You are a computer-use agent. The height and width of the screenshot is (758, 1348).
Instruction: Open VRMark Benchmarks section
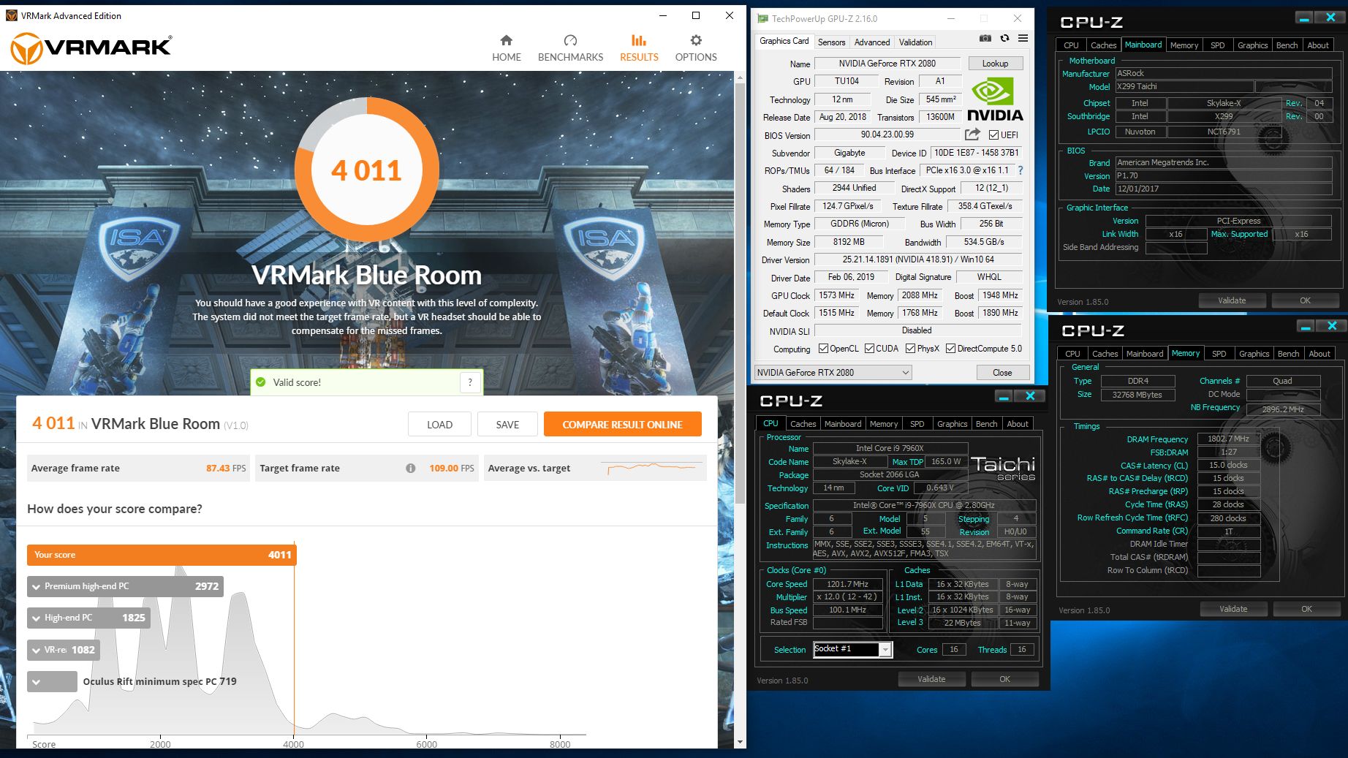570,48
